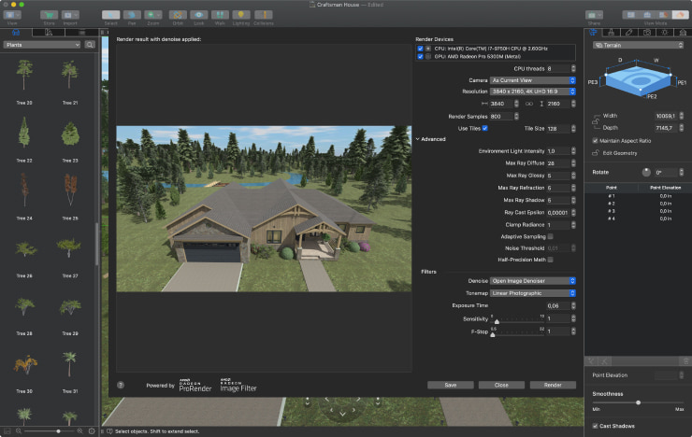Image resolution: width=692 pixels, height=437 pixels.
Task: Enable Half-Precision Math checkbox
Action: [551, 260]
